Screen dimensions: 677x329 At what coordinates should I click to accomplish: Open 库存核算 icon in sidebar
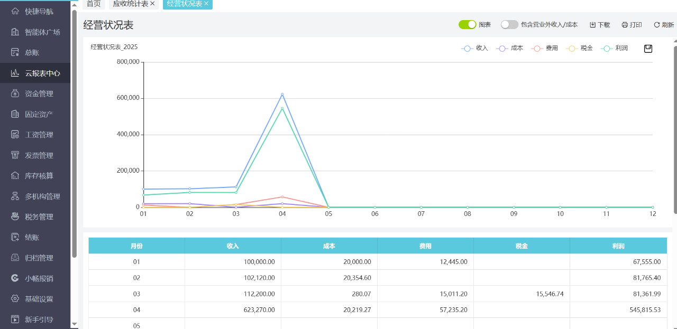15,175
